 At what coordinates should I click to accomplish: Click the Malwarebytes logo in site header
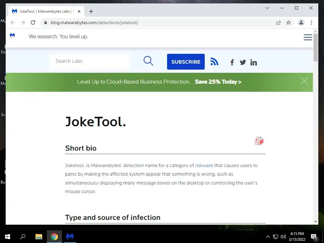click(x=12, y=35)
